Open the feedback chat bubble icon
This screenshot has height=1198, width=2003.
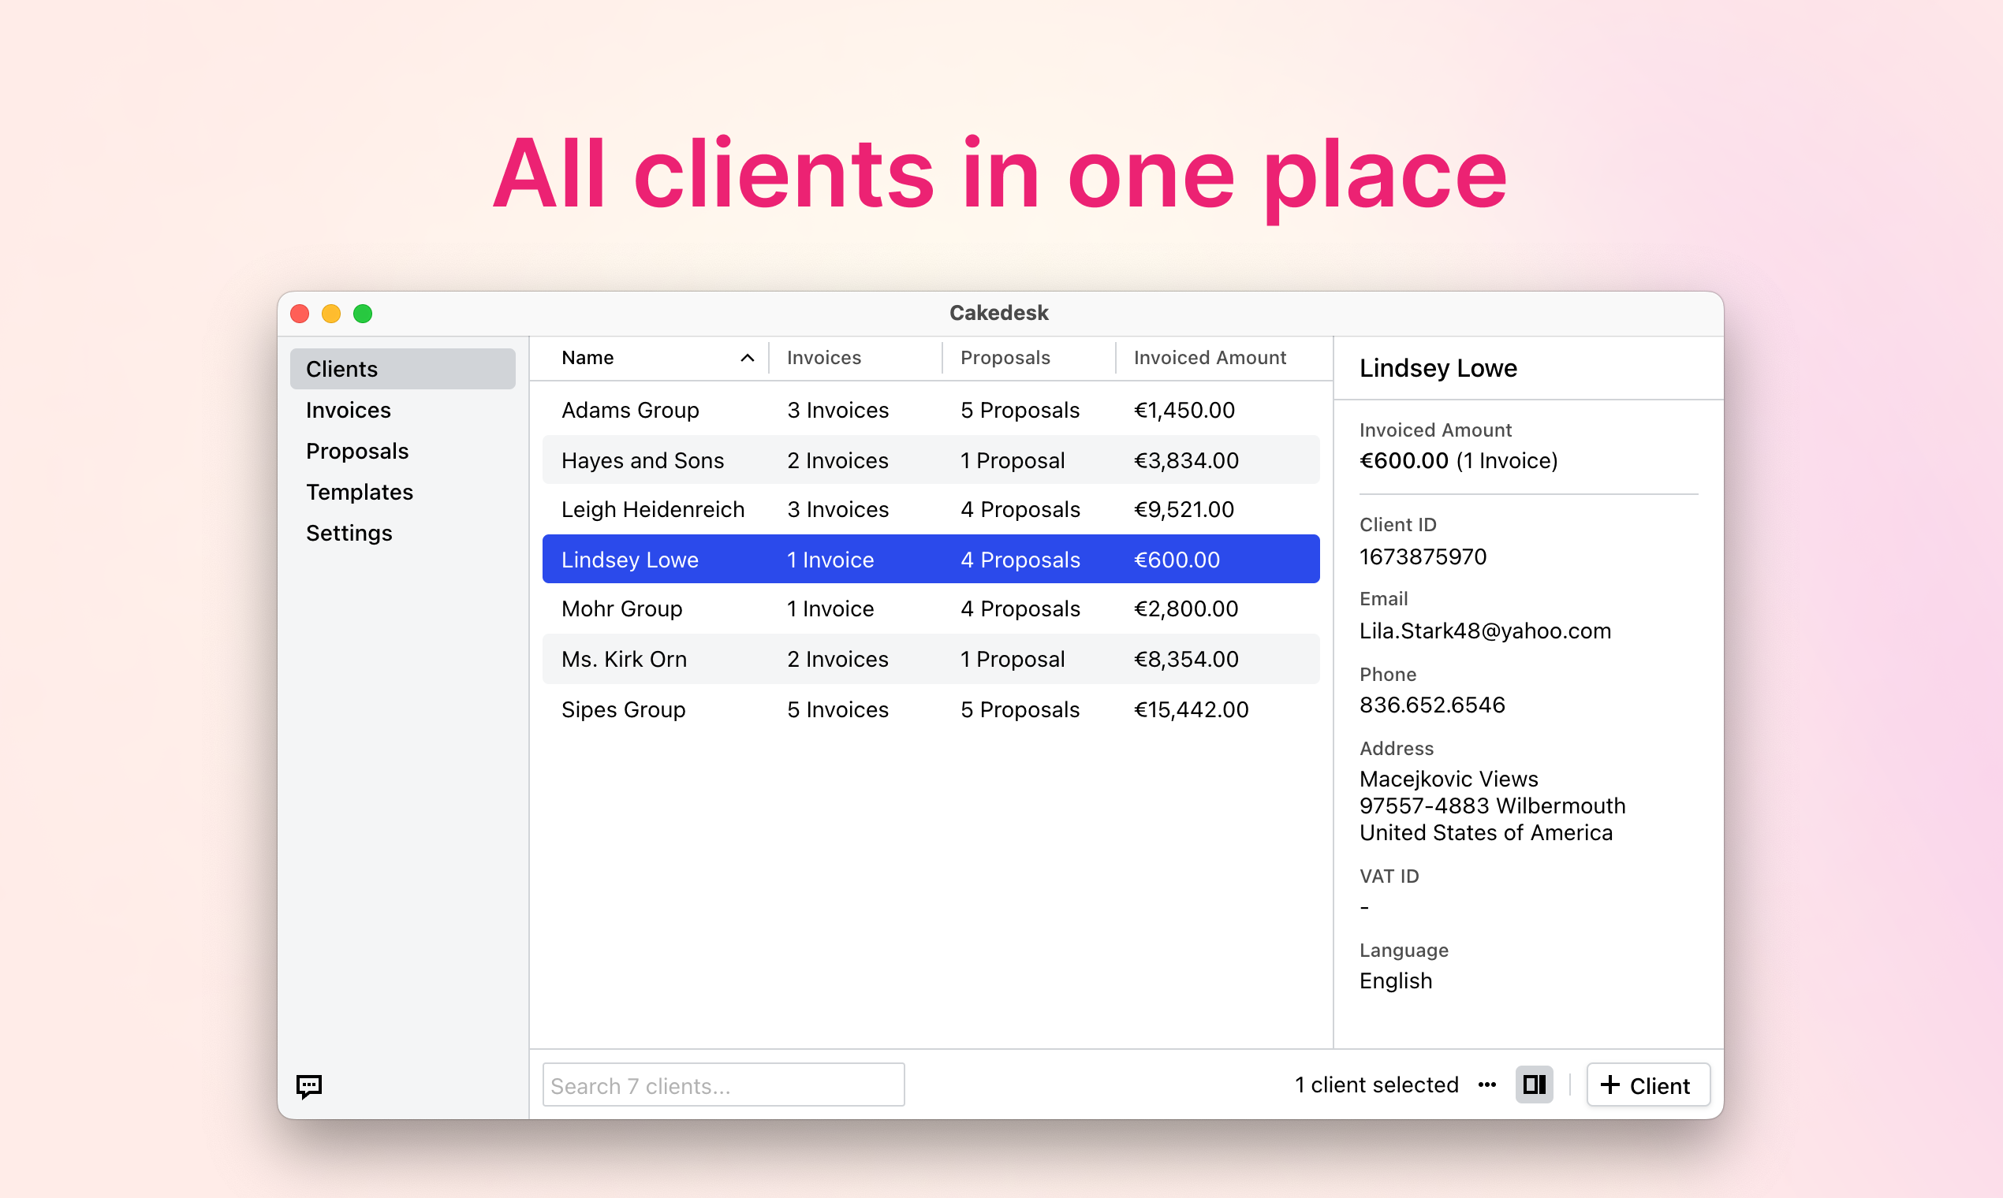pyautogui.click(x=308, y=1086)
